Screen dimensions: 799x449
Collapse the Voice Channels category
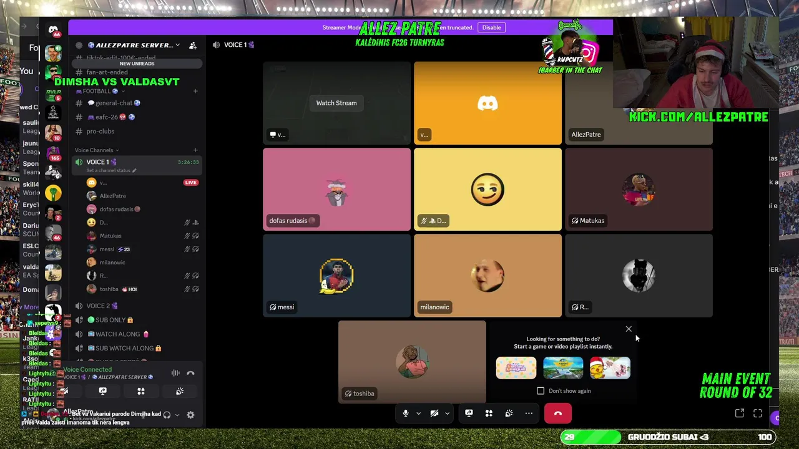[x=97, y=150]
